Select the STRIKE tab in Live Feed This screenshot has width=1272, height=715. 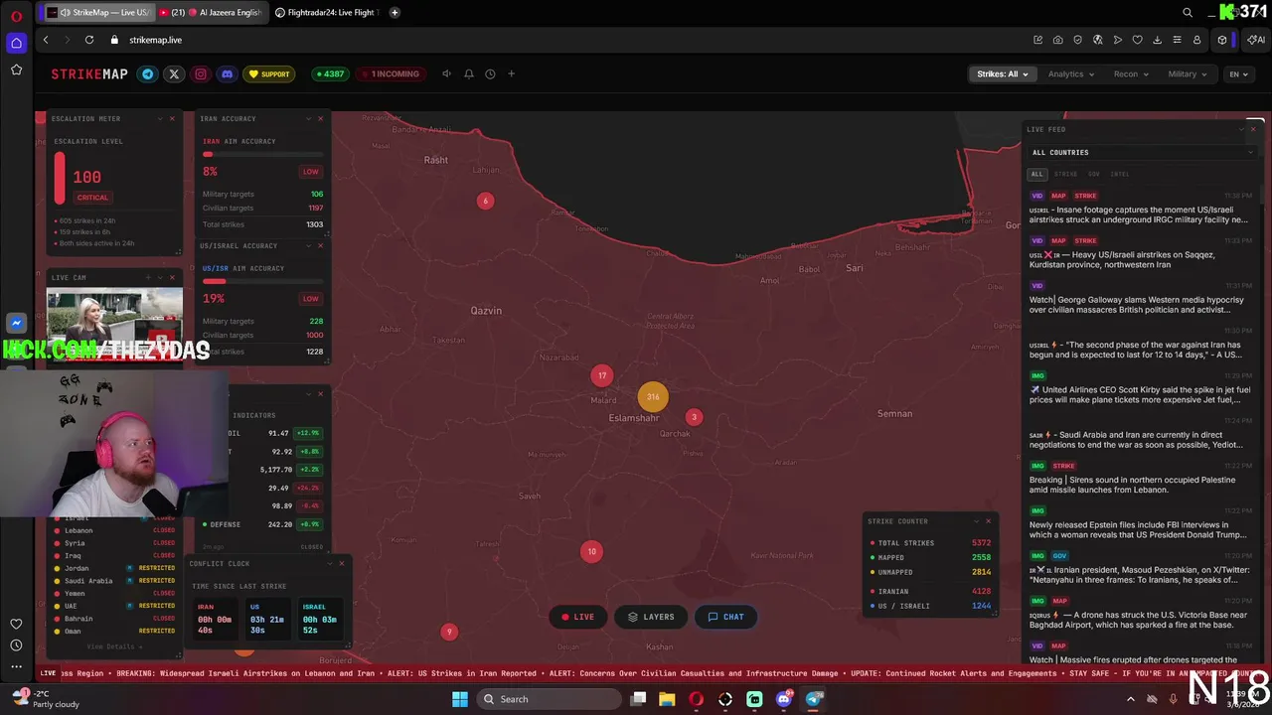point(1065,174)
